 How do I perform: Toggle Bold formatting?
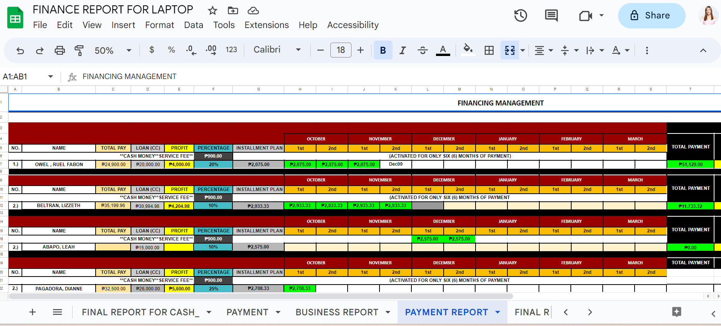[x=383, y=50]
